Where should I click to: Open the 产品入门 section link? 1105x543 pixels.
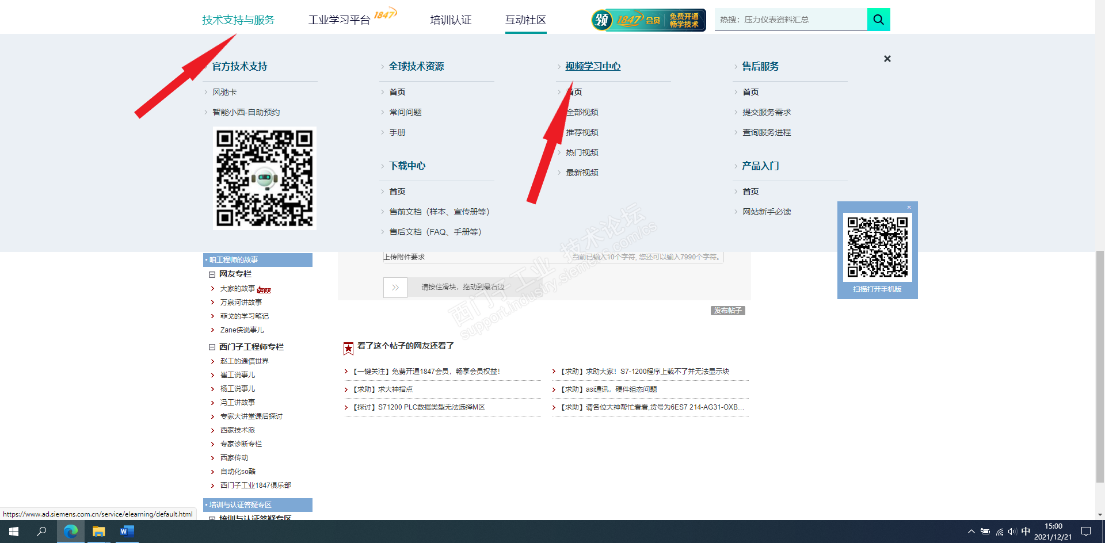[760, 166]
